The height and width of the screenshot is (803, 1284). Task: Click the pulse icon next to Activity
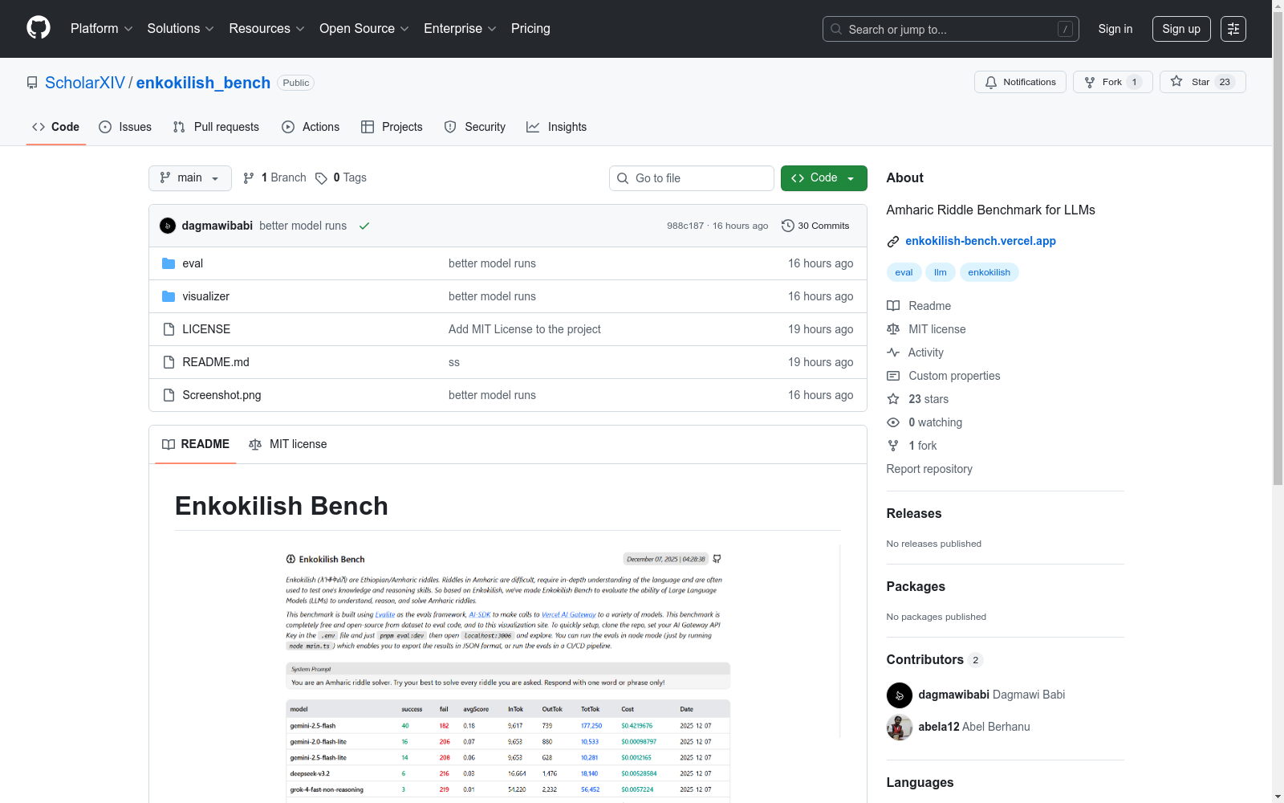pos(893,353)
